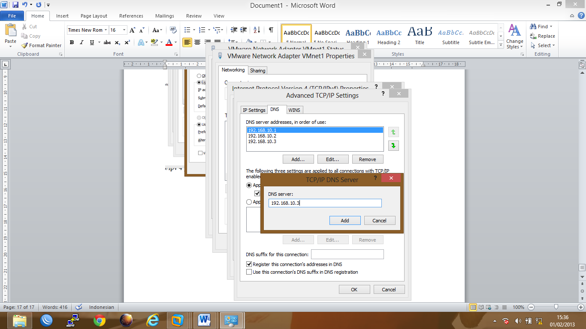Check Use this connection's DNS suffix in registration
Screen dimensions: 586x329
pyautogui.click(x=249, y=272)
